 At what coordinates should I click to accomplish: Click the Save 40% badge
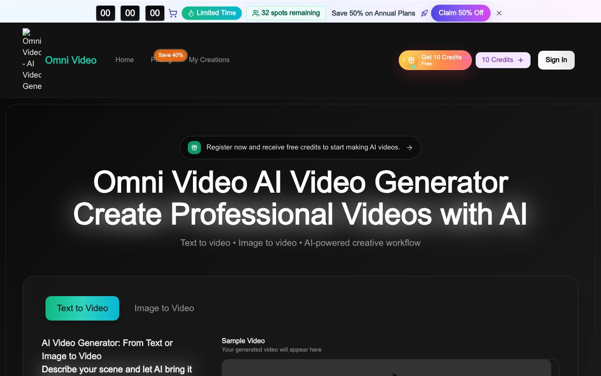tap(170, 55)
